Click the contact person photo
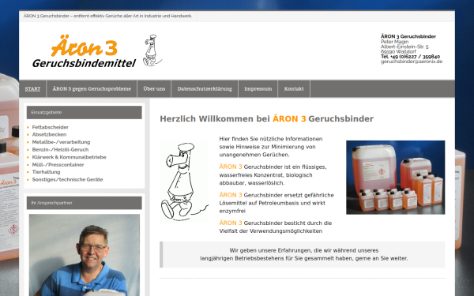Screen dimensions: 474x296 pos(85,255)
